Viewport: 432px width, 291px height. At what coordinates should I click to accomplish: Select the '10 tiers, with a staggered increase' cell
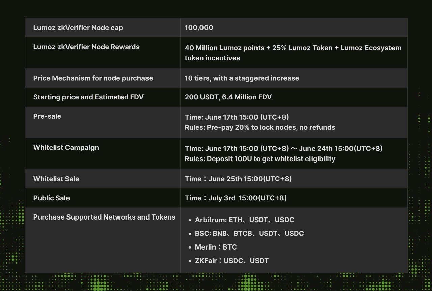click(242, 78)
